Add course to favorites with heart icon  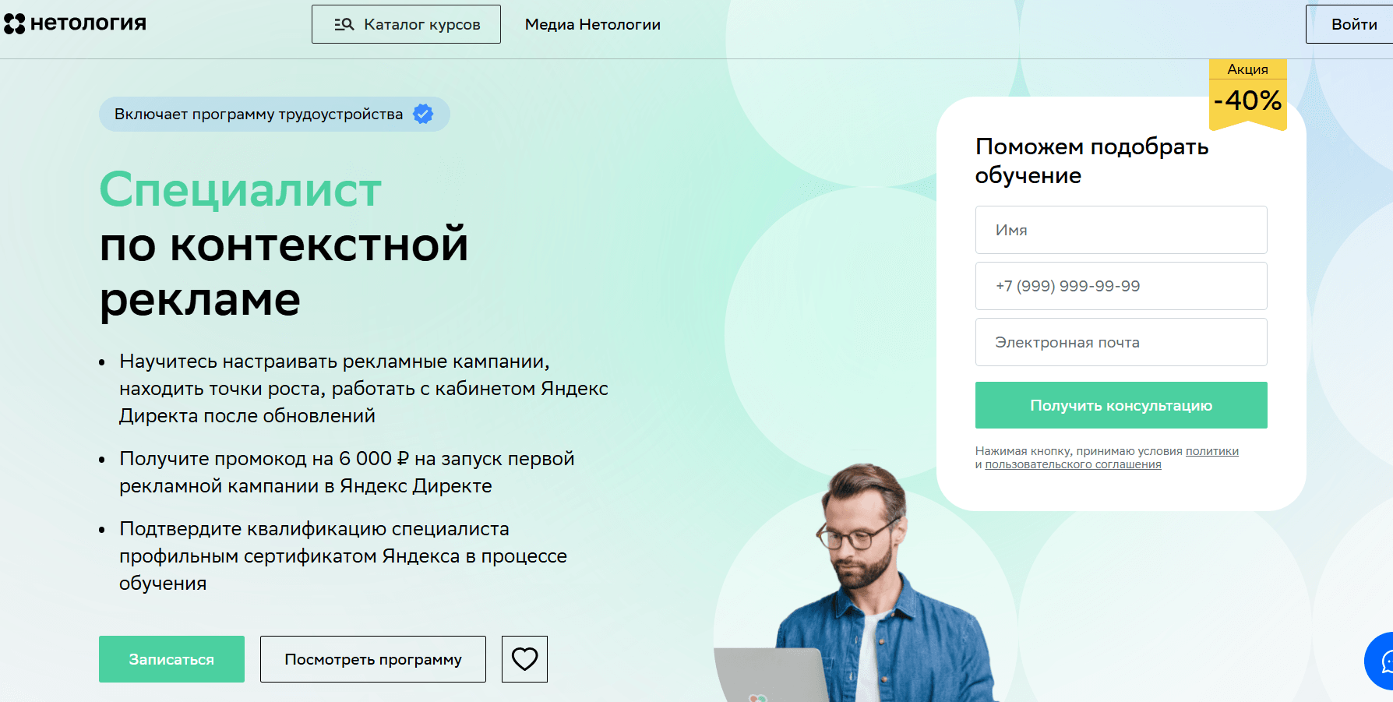[524, 659]
